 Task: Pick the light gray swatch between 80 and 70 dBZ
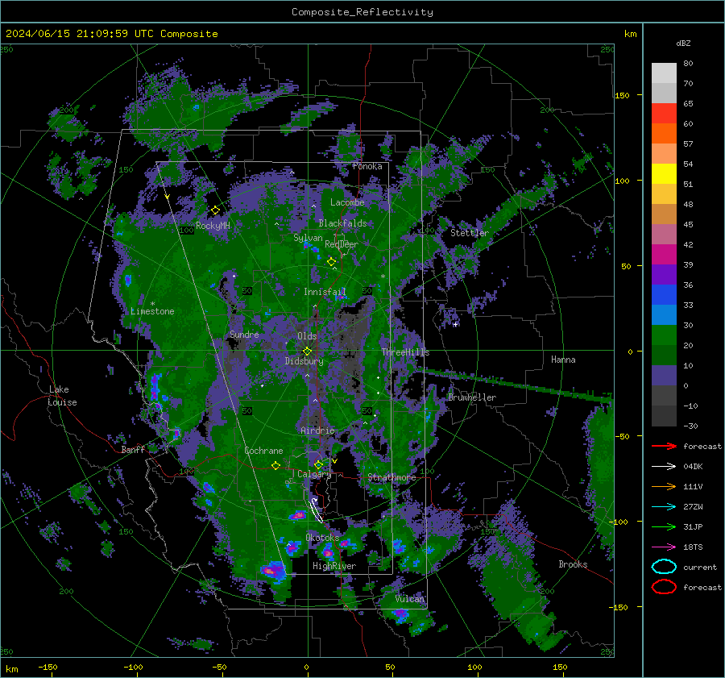(664, 73)
